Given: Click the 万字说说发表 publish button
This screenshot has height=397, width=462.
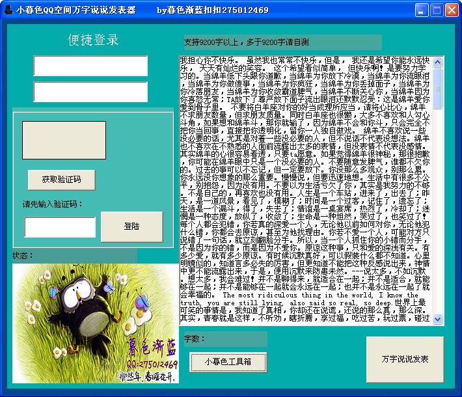Looking at the screenshot, I should 405,359.
